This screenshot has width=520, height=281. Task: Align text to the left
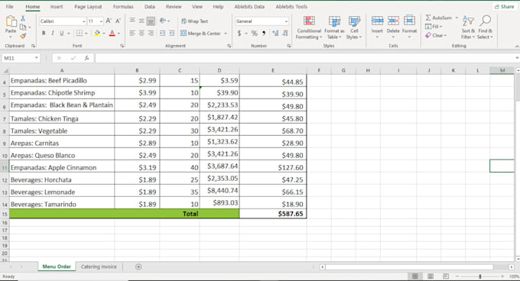click(132, 33)
